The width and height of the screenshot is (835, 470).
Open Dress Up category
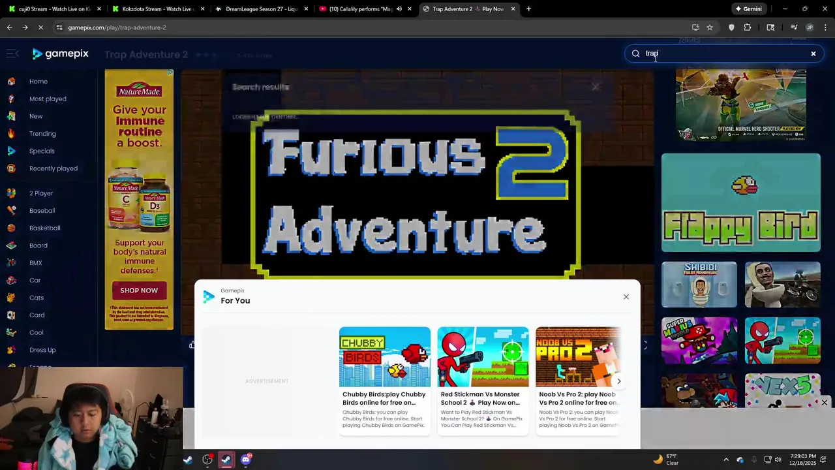pyautogui.click(x=42, y=350)
